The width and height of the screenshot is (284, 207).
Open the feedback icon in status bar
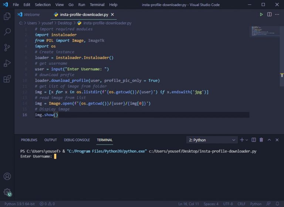[x=268, y=204]
